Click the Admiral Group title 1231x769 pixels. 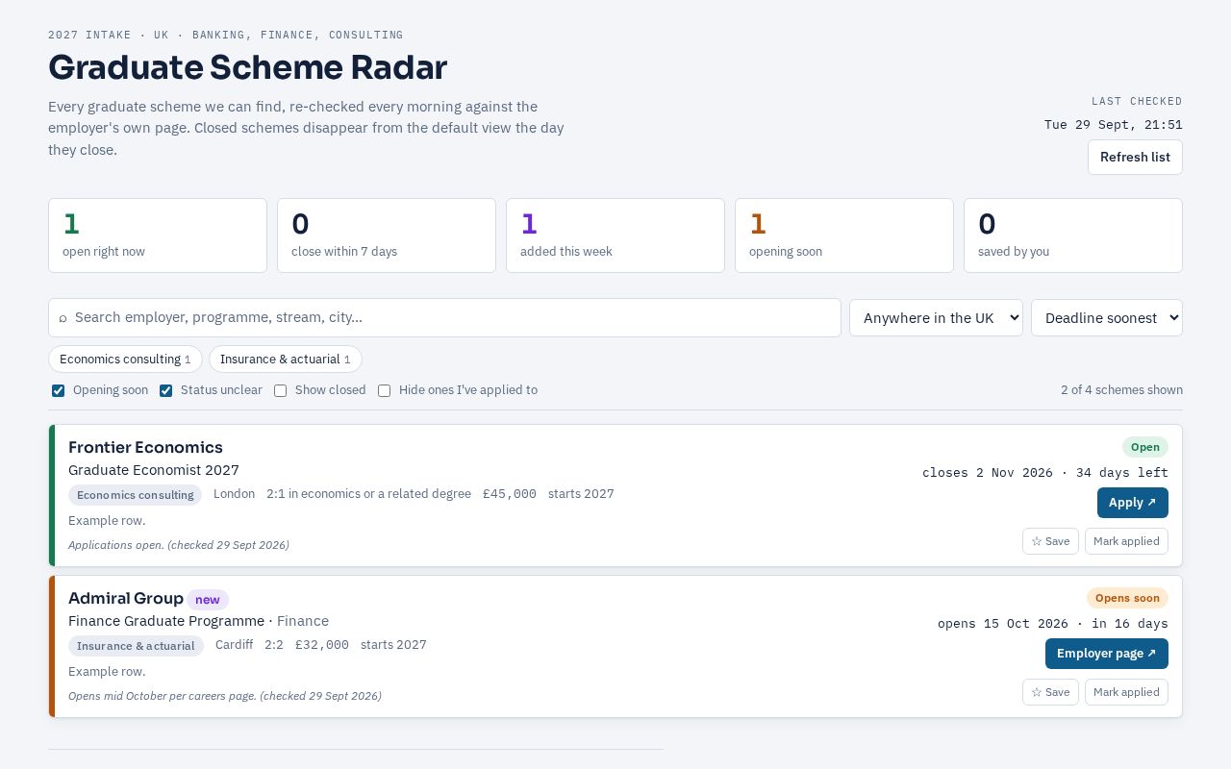(x=126, y=598)
